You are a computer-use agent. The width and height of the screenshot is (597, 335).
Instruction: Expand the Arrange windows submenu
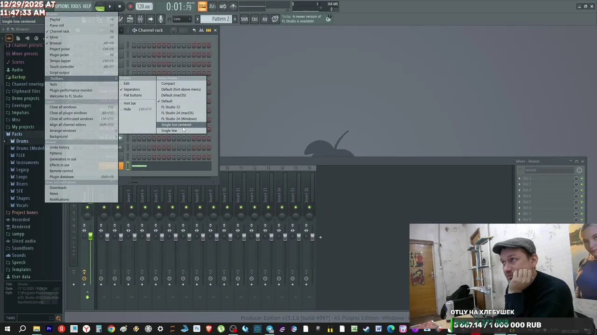tap(81, 131)
